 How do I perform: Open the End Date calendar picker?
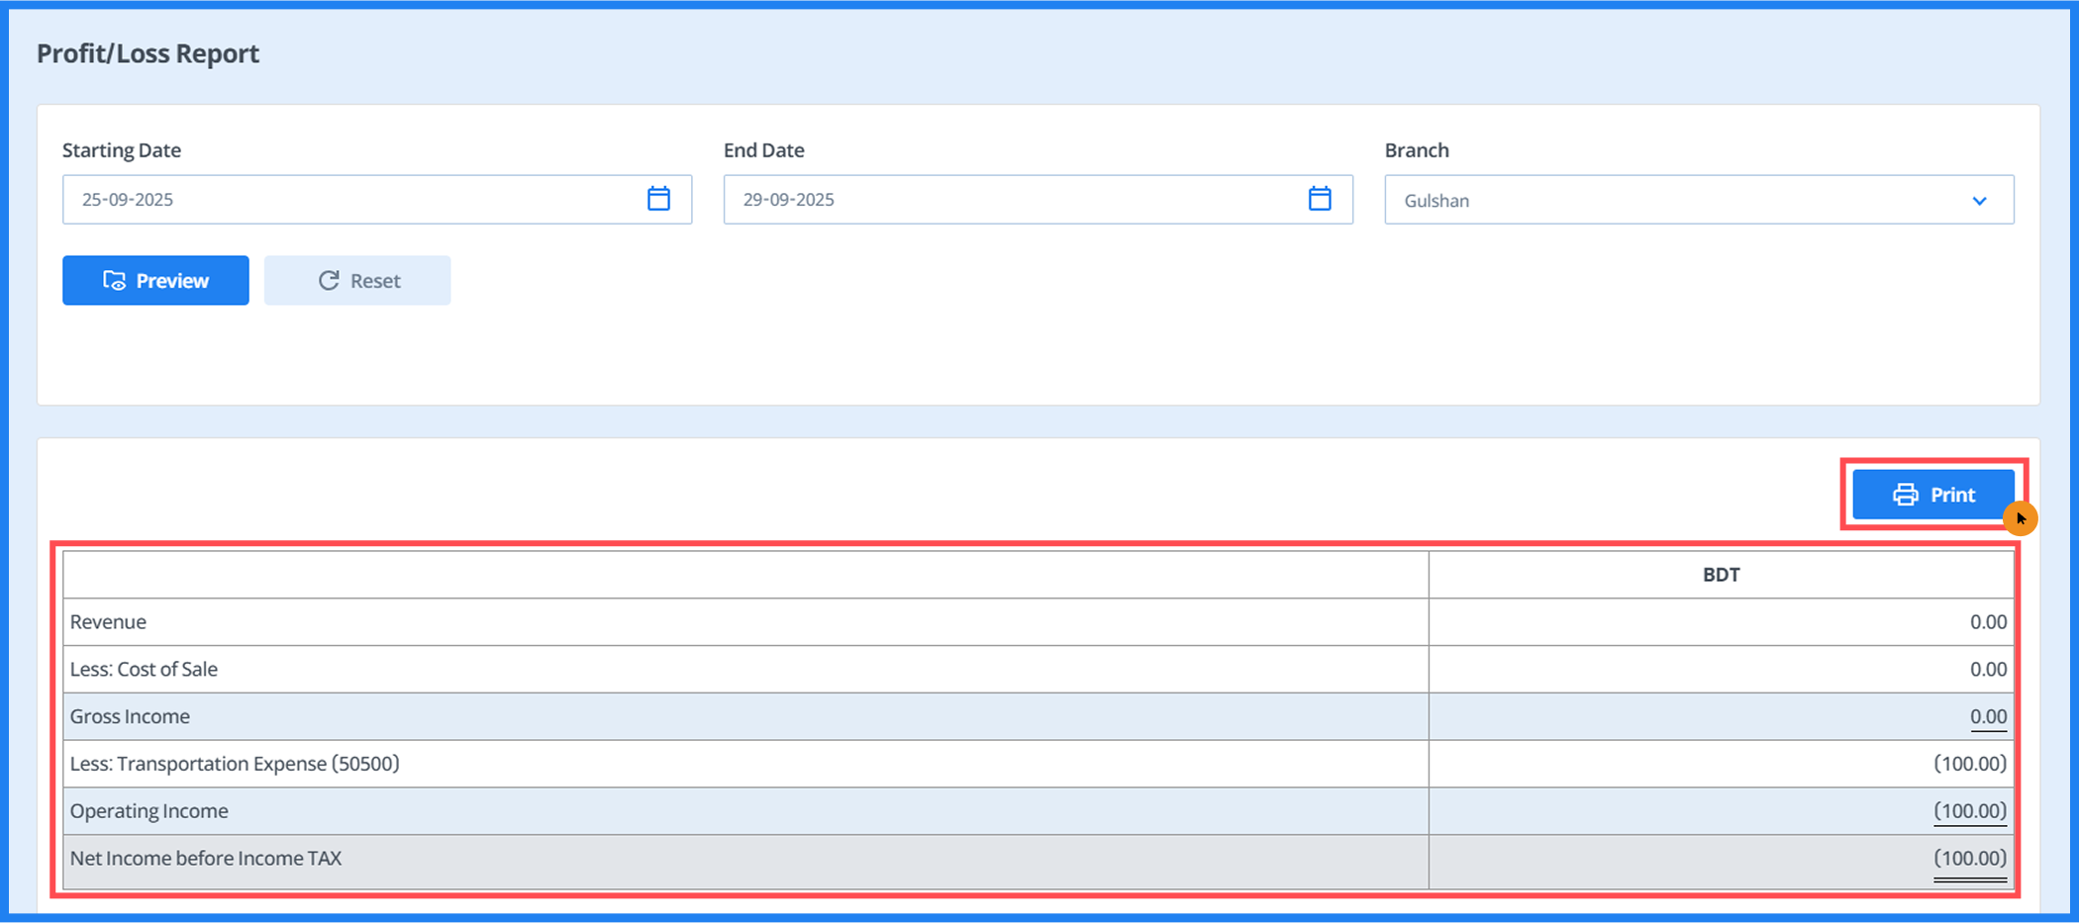point(1321,199)
